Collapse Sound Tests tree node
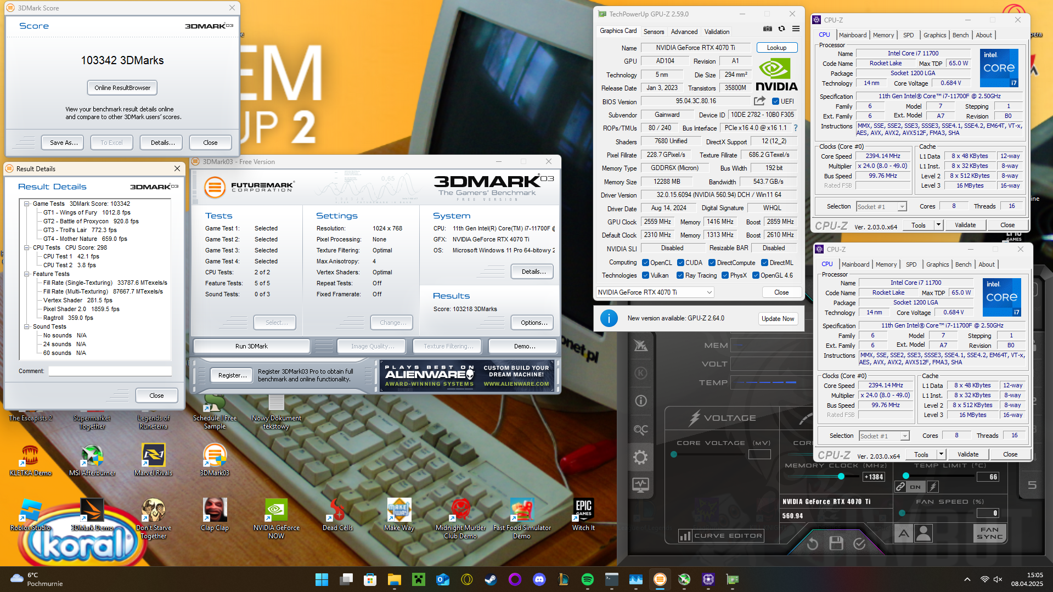This screenshot has height=592, width=1053. point(26,326)
